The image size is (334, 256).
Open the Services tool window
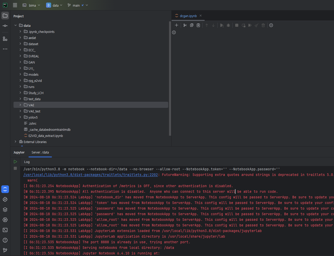[x=5, y=220]
